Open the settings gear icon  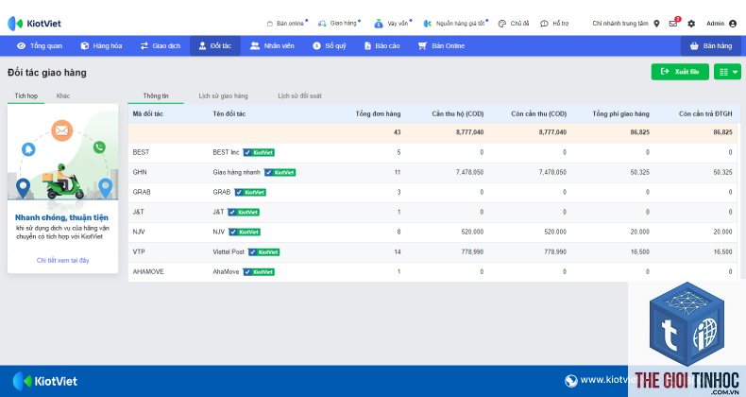click(691, 24)
